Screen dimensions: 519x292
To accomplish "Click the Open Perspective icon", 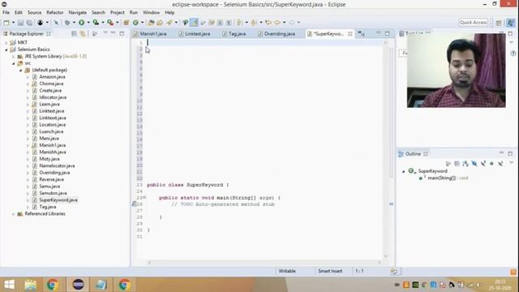I will pos(499,23).
